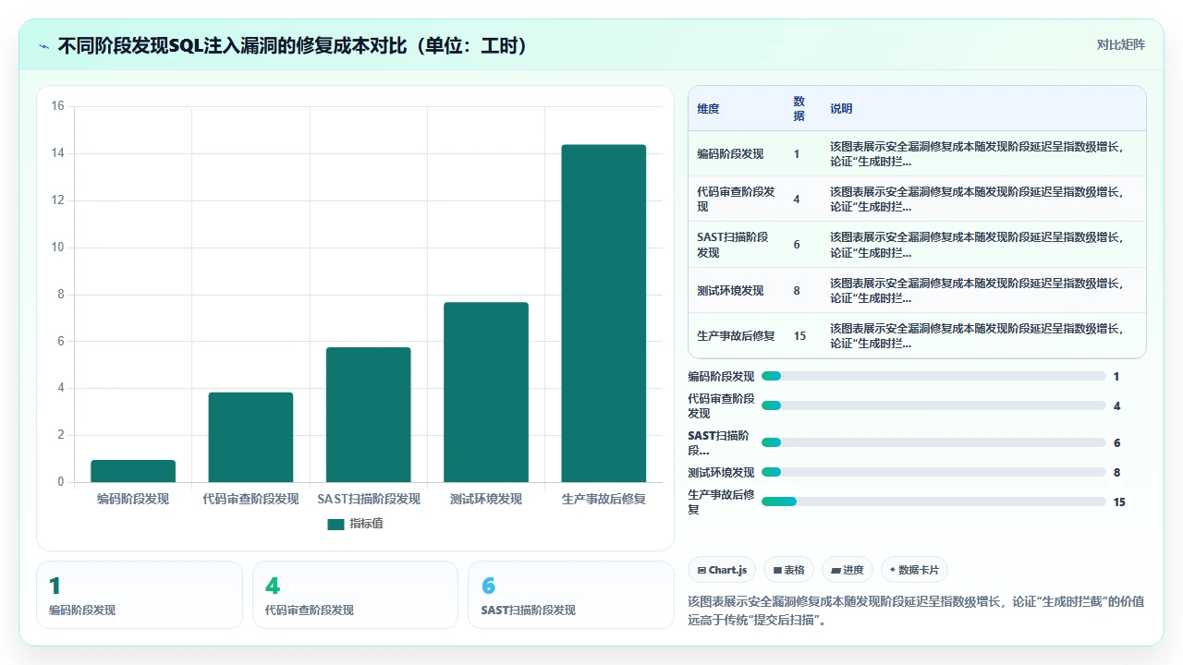Open the 进度 tag
Screen dimensions: 1183x665
pyautogui.click(x=848, y=570)
